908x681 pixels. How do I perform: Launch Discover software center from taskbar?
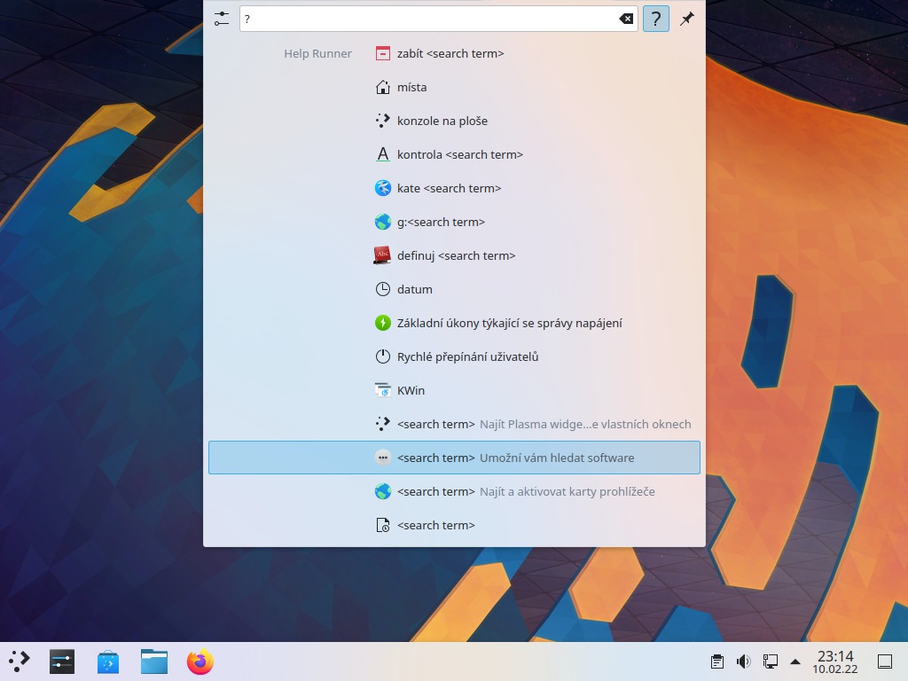click(x=107, y=661)
